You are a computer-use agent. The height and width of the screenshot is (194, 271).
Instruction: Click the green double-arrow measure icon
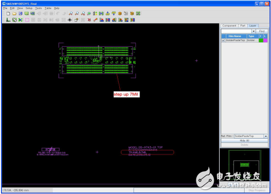click(101, 14)
